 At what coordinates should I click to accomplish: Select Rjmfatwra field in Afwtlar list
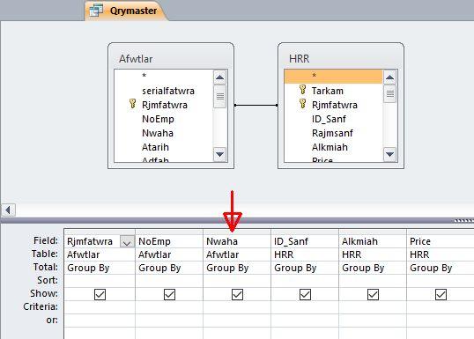pos(165,105)
